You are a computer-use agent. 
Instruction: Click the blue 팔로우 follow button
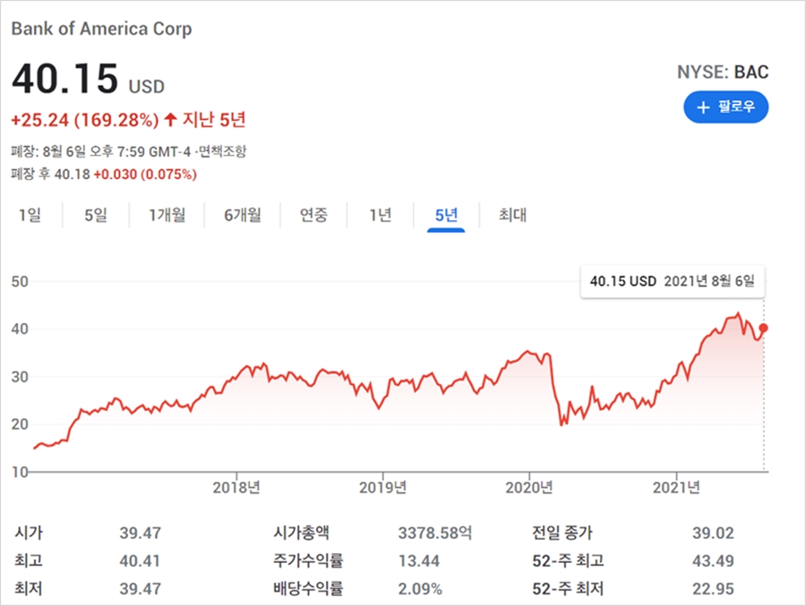coord(725,107)
